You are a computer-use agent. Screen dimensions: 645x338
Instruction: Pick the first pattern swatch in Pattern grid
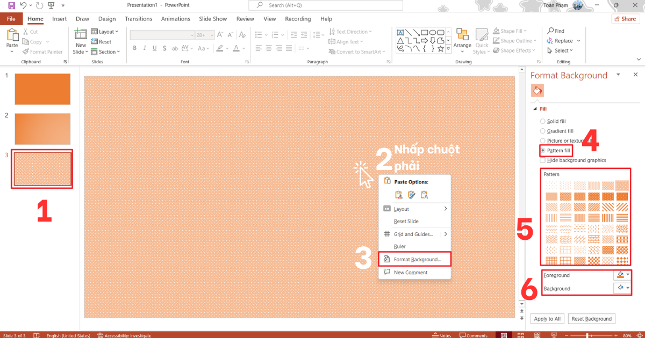551,186
